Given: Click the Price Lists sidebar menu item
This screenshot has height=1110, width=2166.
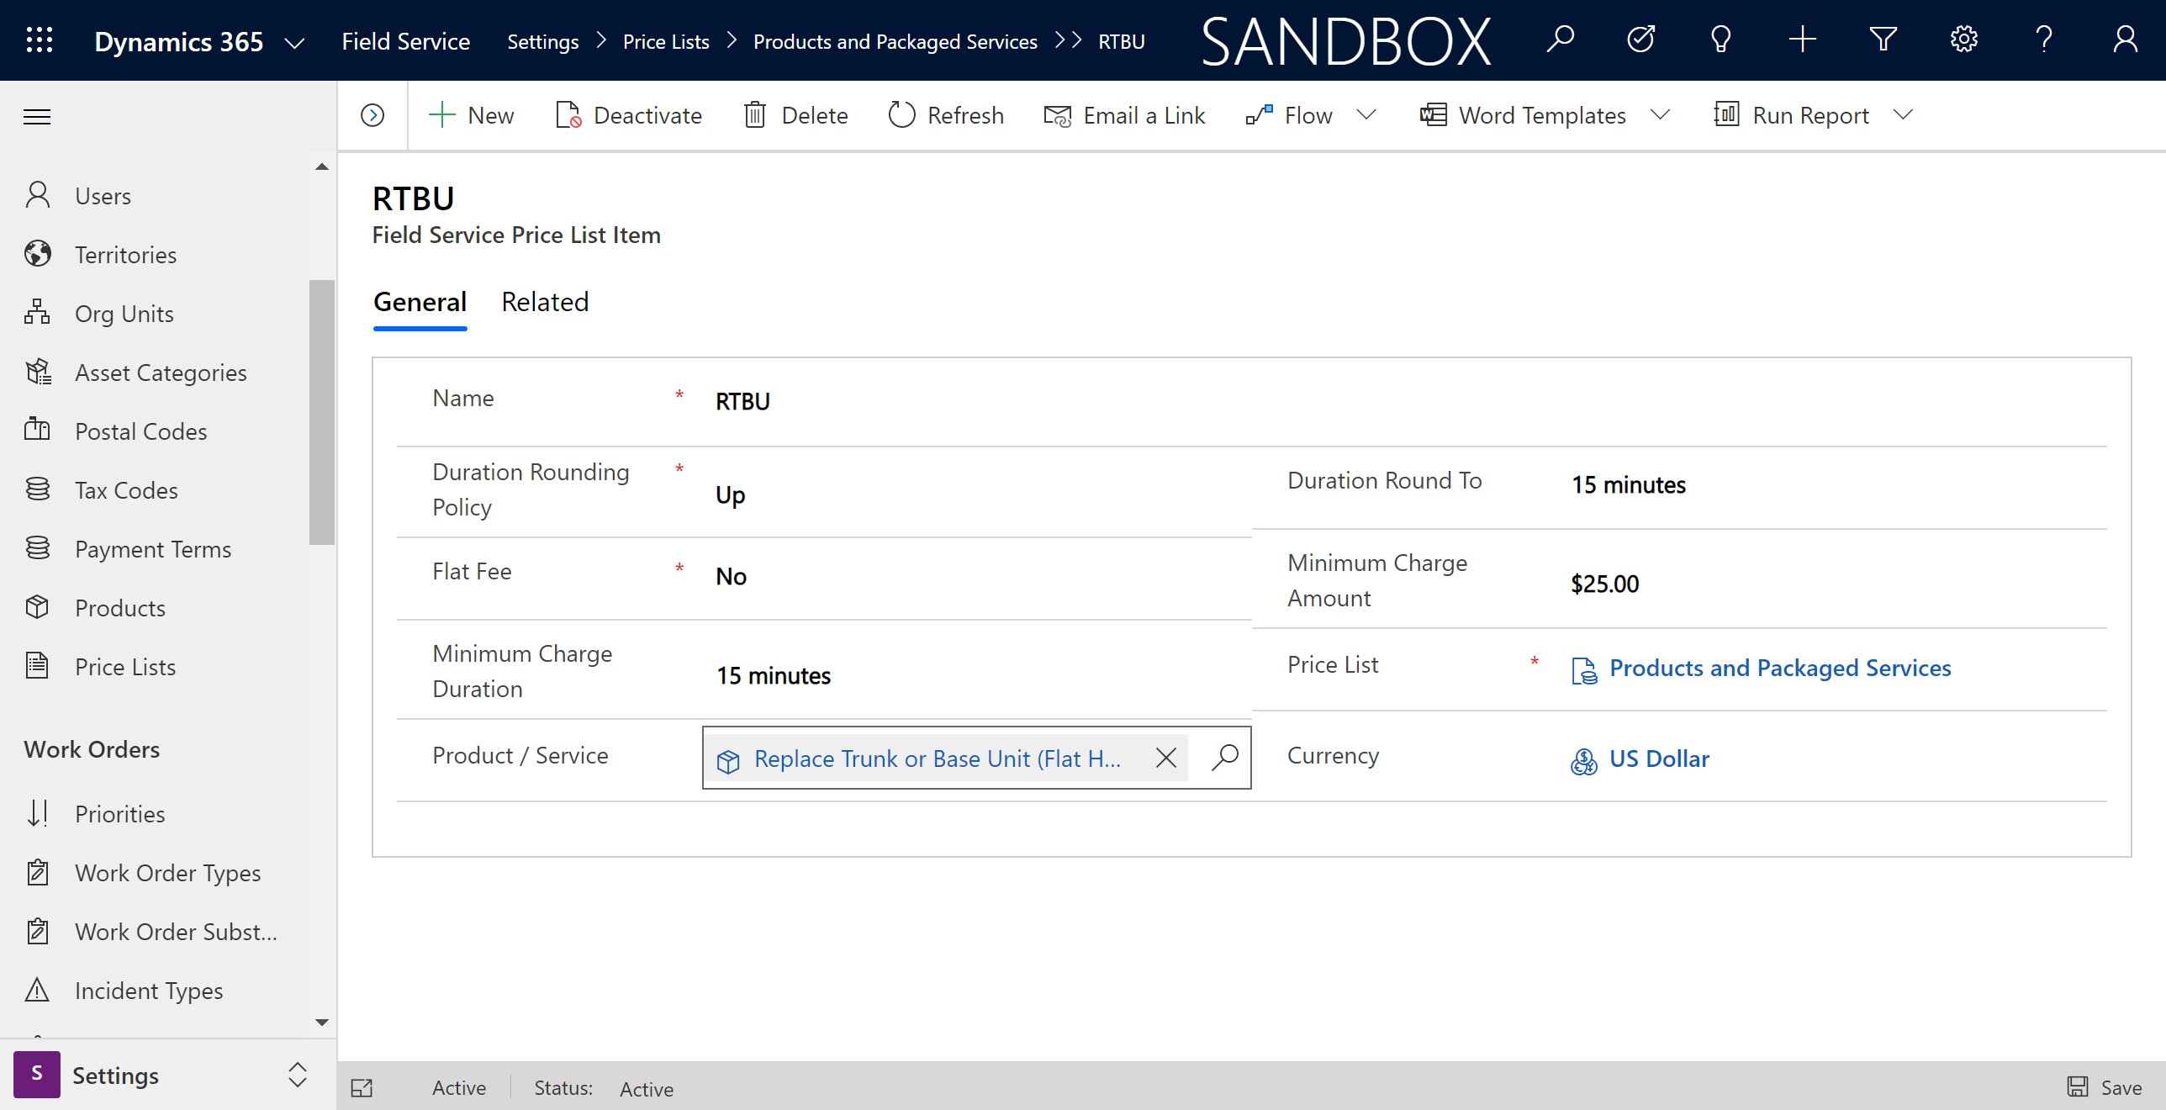Looking at the screenshot, I should click(124, 665).
